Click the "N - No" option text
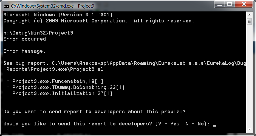 [x=195, y=124]
